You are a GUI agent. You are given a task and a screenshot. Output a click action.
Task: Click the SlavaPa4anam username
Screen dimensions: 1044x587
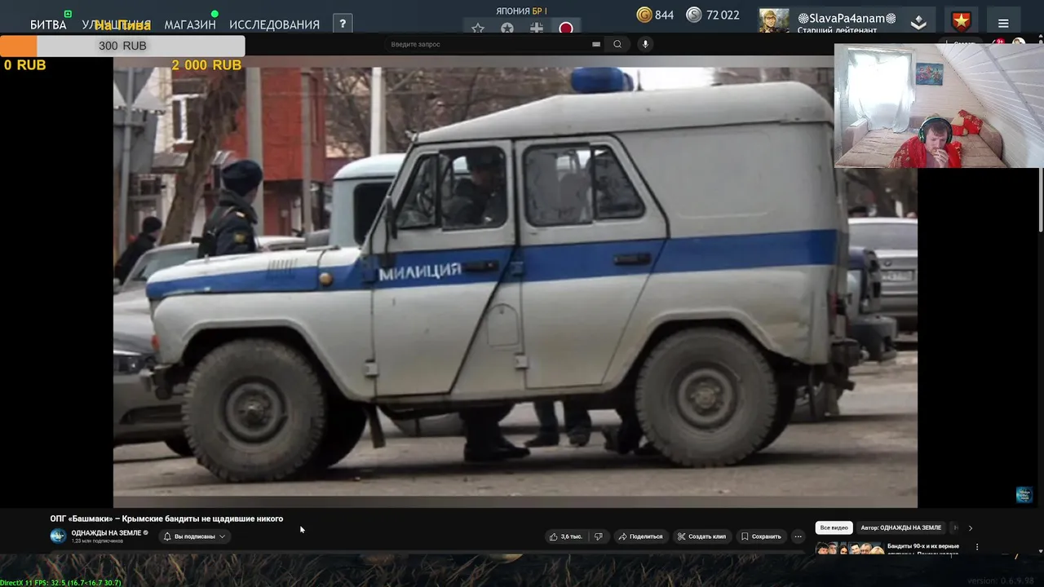point(847,18)
